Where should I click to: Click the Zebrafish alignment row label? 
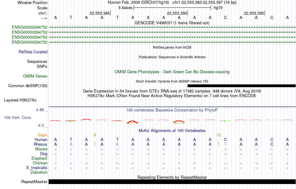(x=39, y=172)
